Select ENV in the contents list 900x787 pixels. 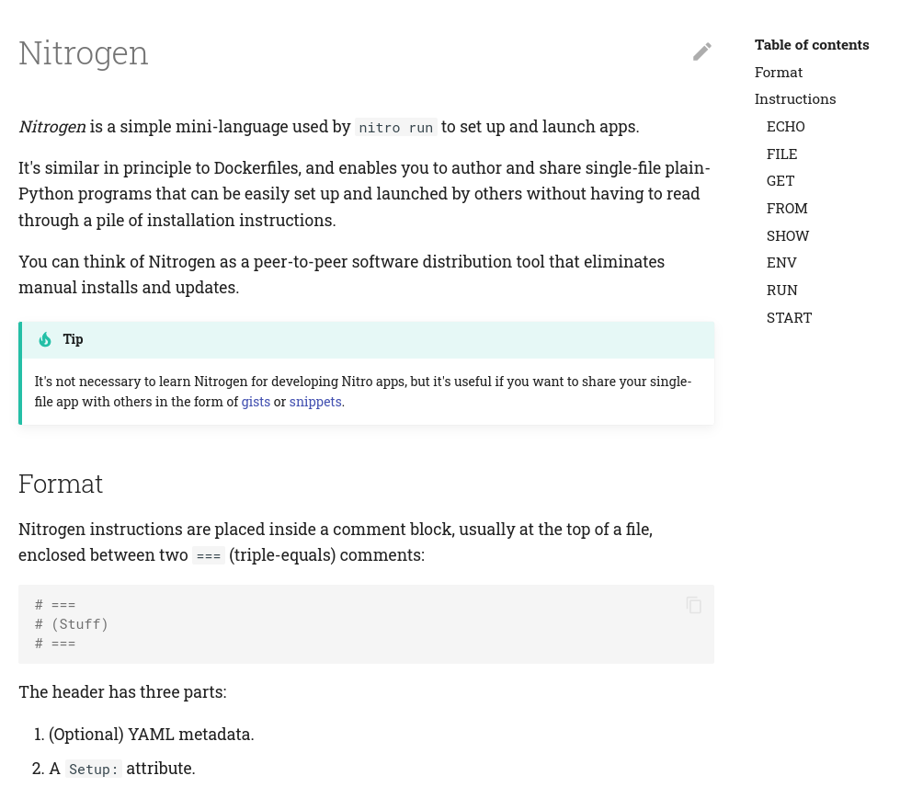point(781,262)
